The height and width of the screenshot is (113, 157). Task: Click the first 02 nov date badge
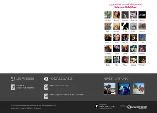[x=46, y=87]
